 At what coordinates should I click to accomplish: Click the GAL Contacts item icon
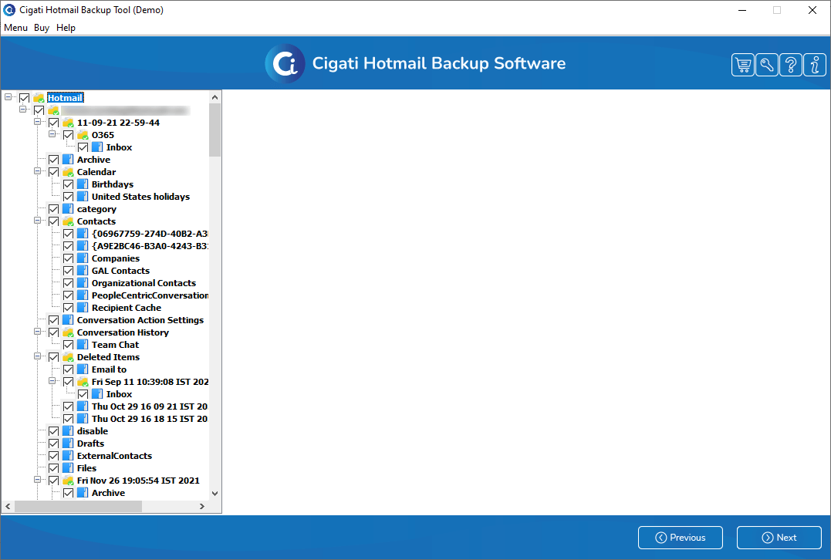82,270
